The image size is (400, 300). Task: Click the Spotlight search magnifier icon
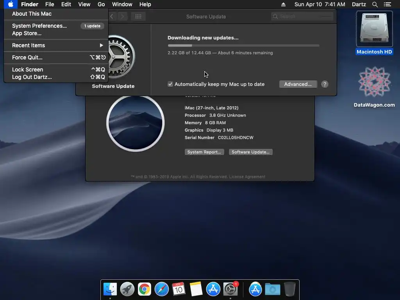[x=375, y=4]
